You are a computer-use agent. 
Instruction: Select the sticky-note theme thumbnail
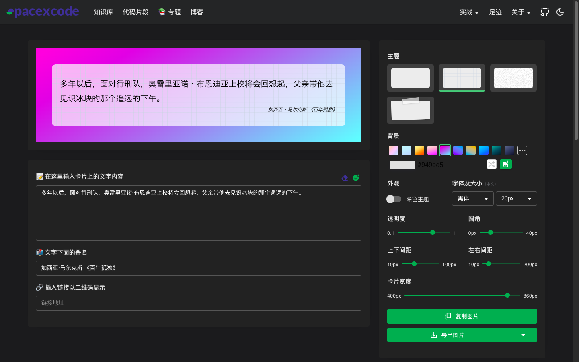410,110
